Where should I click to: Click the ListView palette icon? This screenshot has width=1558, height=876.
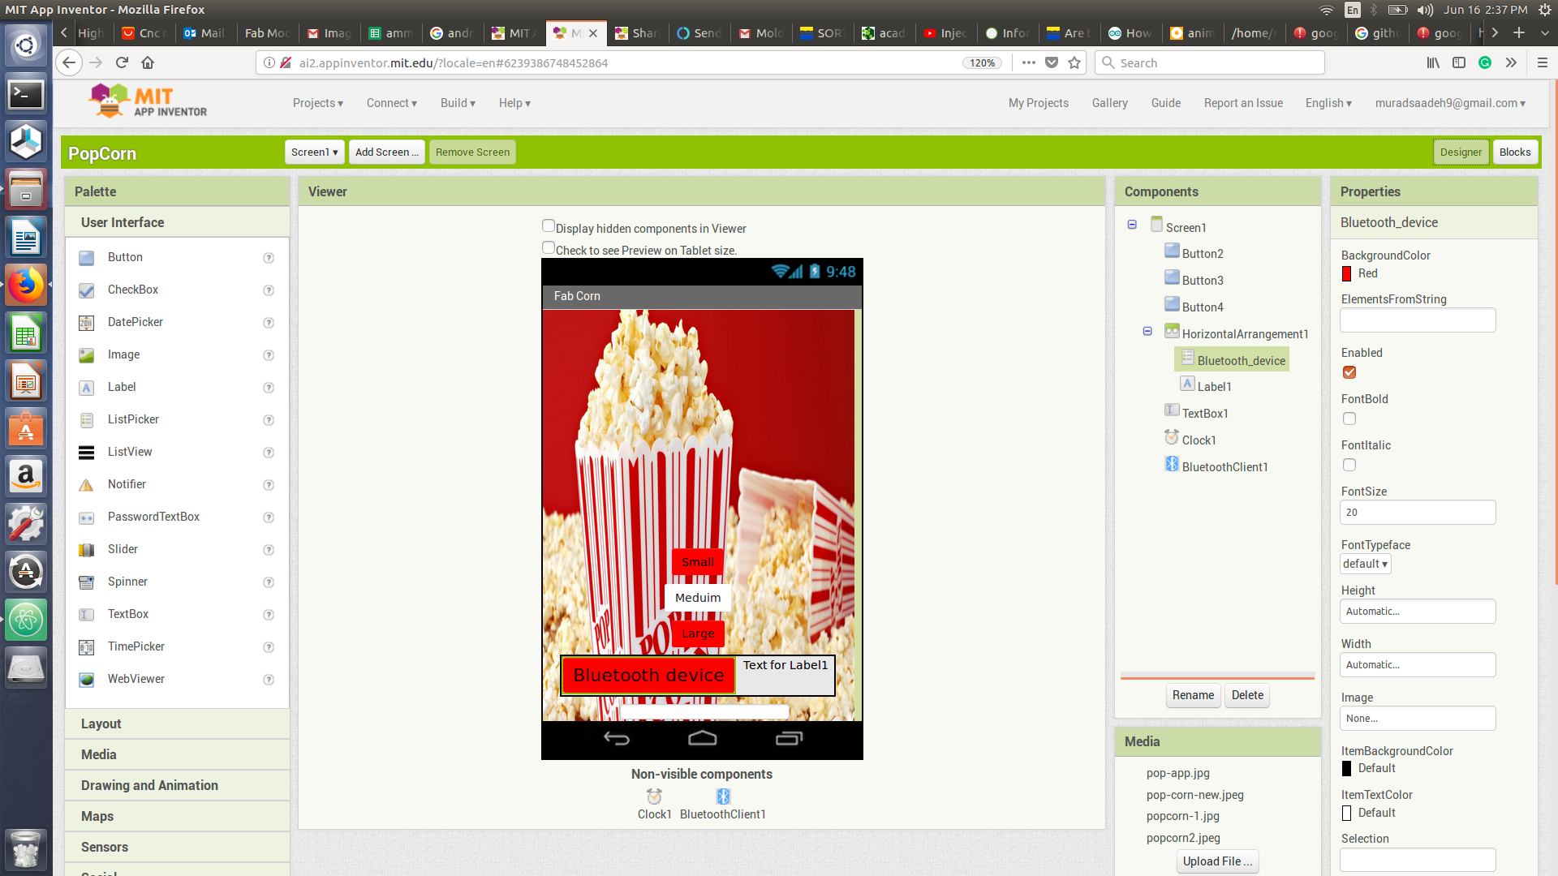click(x=87, y=453)
